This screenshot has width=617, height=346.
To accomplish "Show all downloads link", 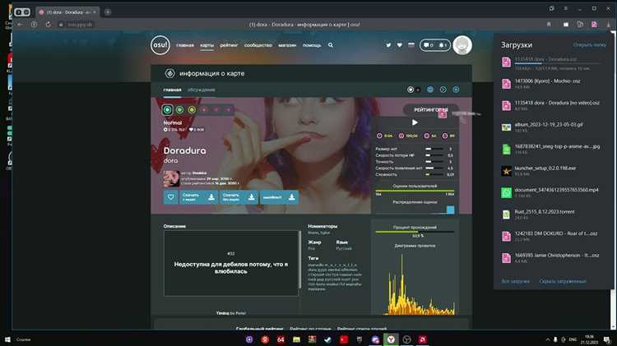I will pos(515,281).
